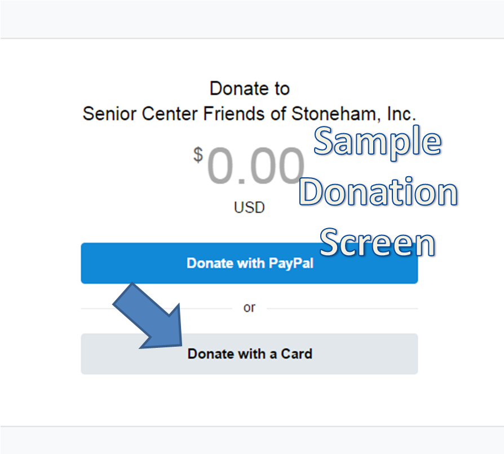Open the Senior Center Friends of Stoneham link
504x454 pixels.
coord(249,114)
